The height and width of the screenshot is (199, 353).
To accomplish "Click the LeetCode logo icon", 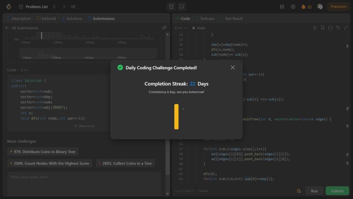I will [x=8, y=7].
